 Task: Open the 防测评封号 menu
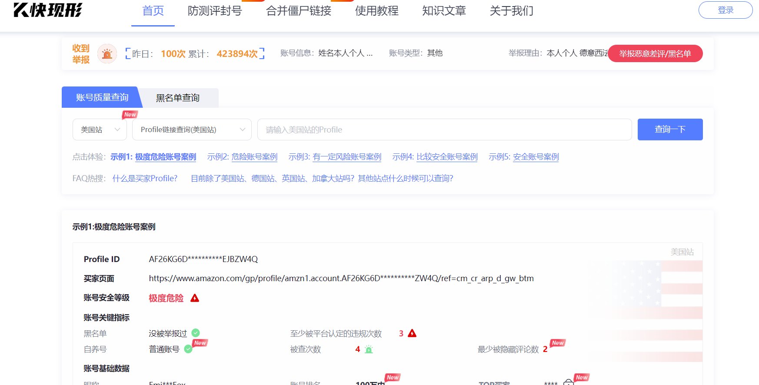(x=215, y=11)
